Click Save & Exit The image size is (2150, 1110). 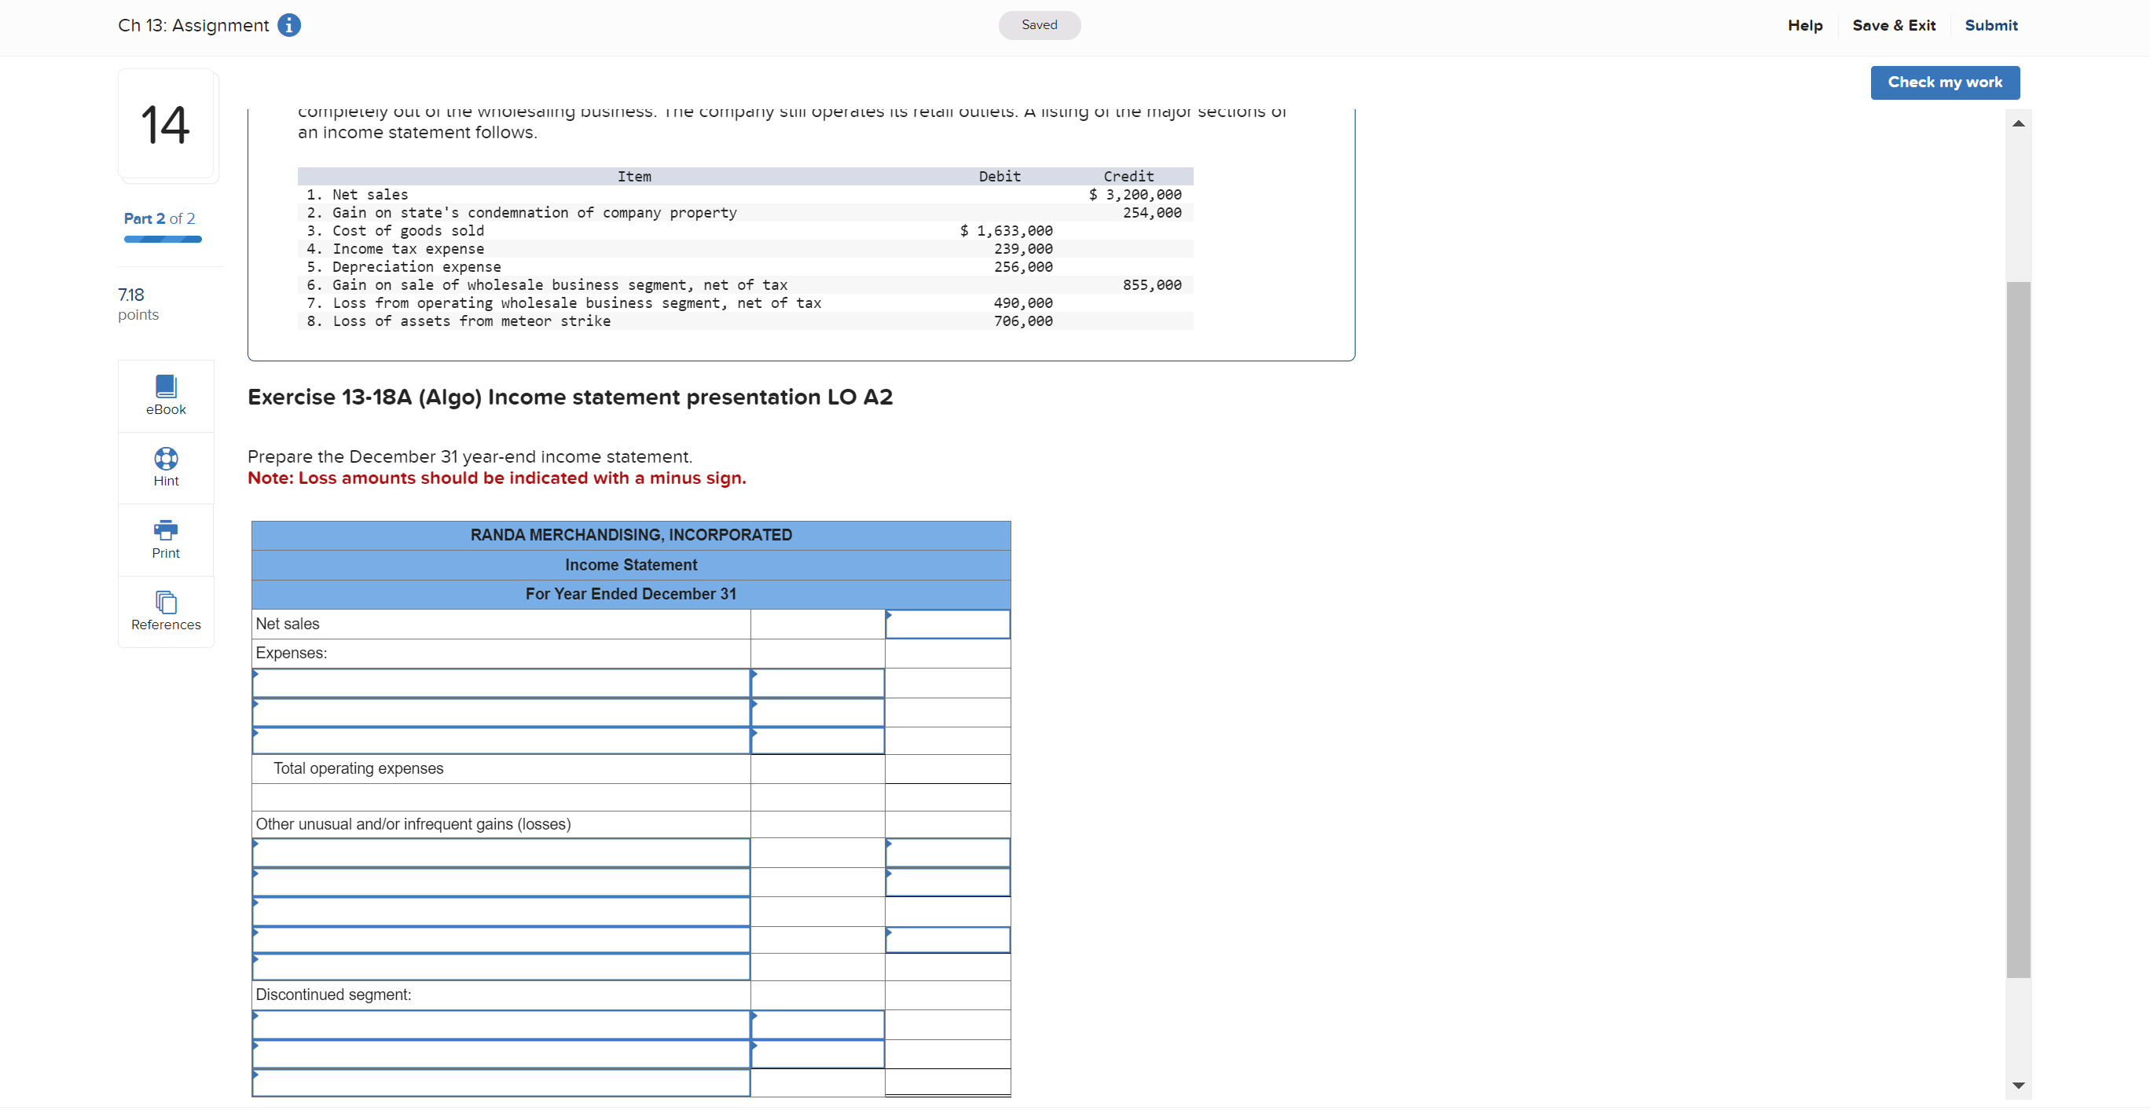pyautogui.click(x=1893, y=25)
